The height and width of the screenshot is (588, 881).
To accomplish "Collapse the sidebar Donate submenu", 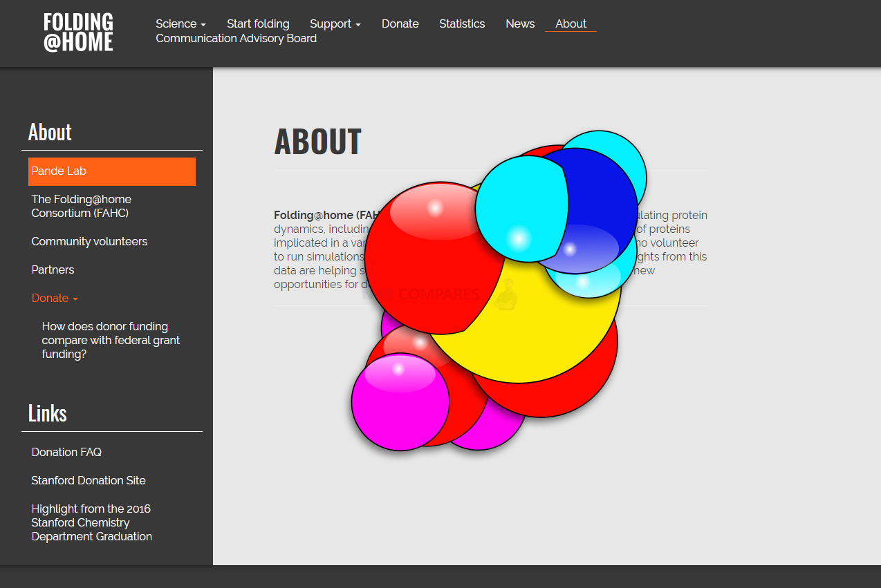I will pos(55,298).
